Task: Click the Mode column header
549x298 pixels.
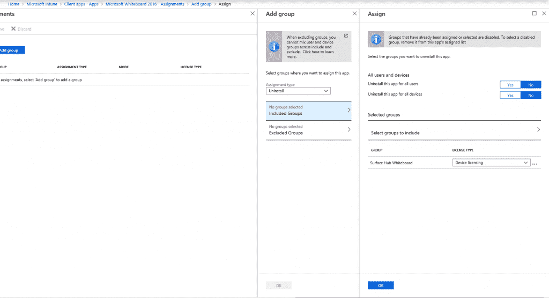Action: (124, 67)
